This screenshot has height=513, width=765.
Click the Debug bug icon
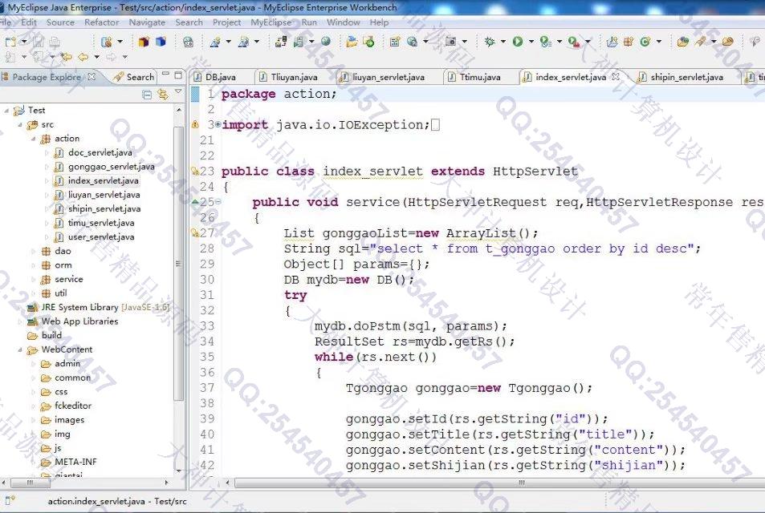click(x=490, y=42)
